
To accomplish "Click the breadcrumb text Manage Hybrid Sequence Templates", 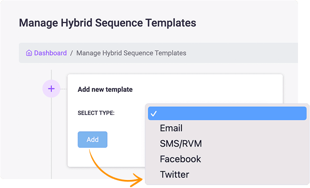I will tap(131, 53).
